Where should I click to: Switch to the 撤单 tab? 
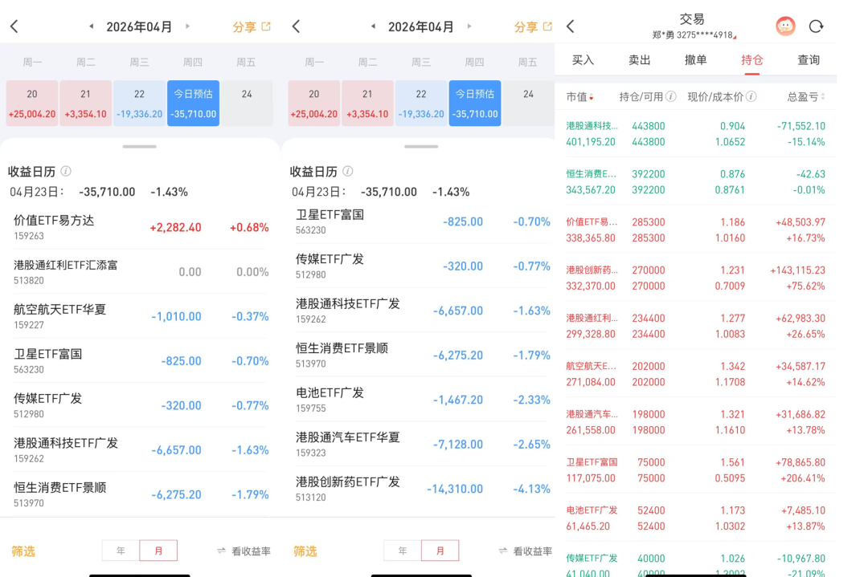pos(696,59)
